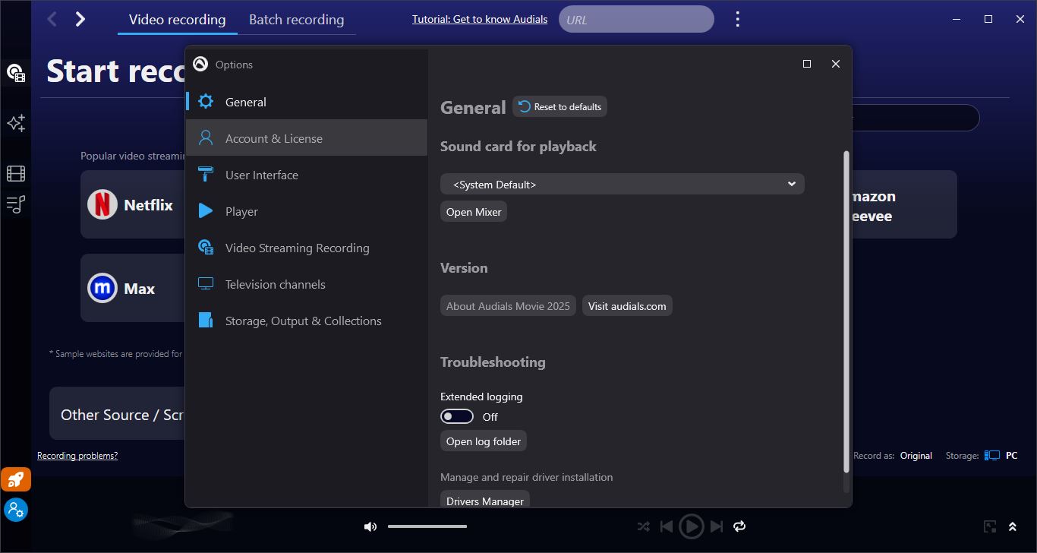Viewport: 1037px width, 553px height.
Task: Click the Video Streaming Recording icon
Action: coord(206,248)
